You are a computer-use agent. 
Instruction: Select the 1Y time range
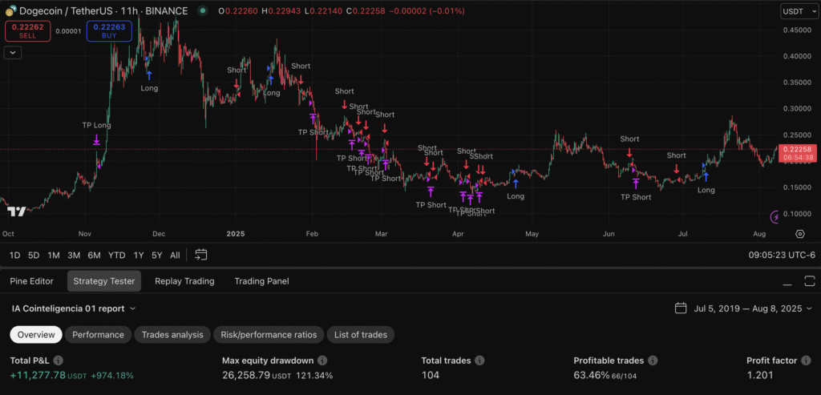[138, 256]
